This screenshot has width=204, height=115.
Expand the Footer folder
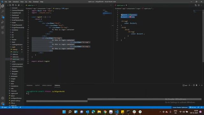(x=14, y=23)
